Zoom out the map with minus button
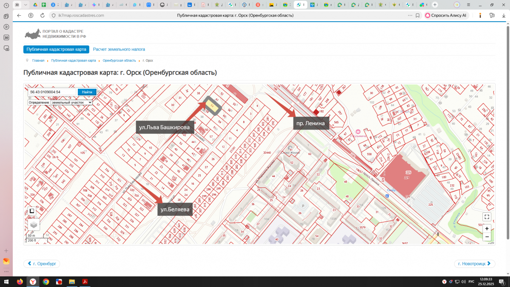 [487, 237]
